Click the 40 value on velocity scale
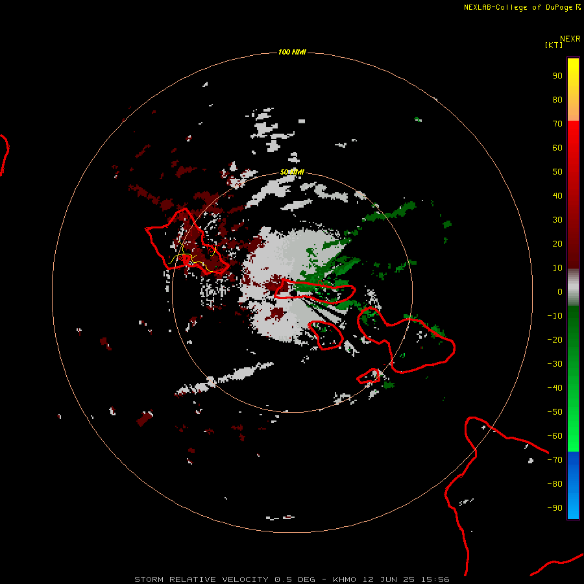 (557, 195)
